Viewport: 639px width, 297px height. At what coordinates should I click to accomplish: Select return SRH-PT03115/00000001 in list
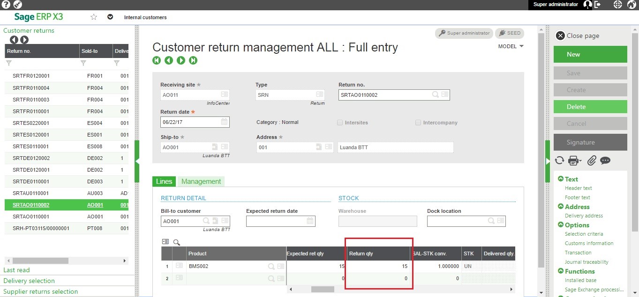(67, 228)
